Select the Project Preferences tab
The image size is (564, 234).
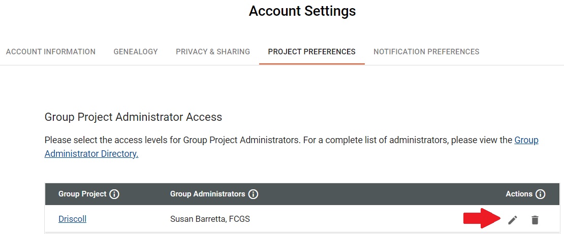[x=312, y=52]
